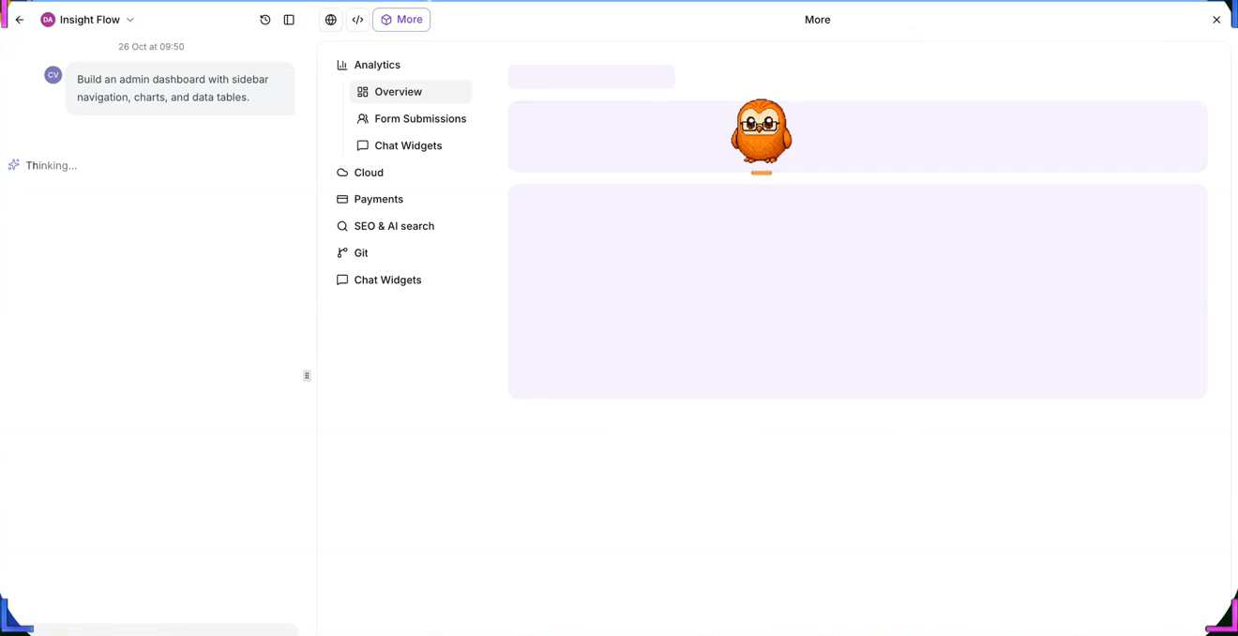1238x636 pixels.
Task: Click the orange owl mascot
Action: pos(762,132)
